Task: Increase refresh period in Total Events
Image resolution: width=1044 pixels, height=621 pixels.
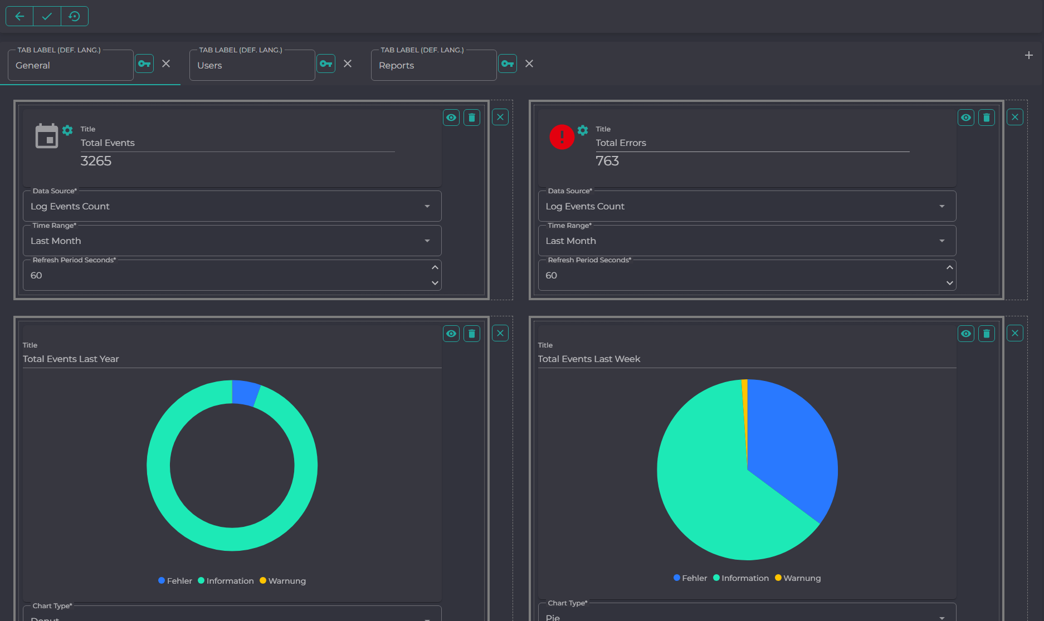Action: coord(435,268)
